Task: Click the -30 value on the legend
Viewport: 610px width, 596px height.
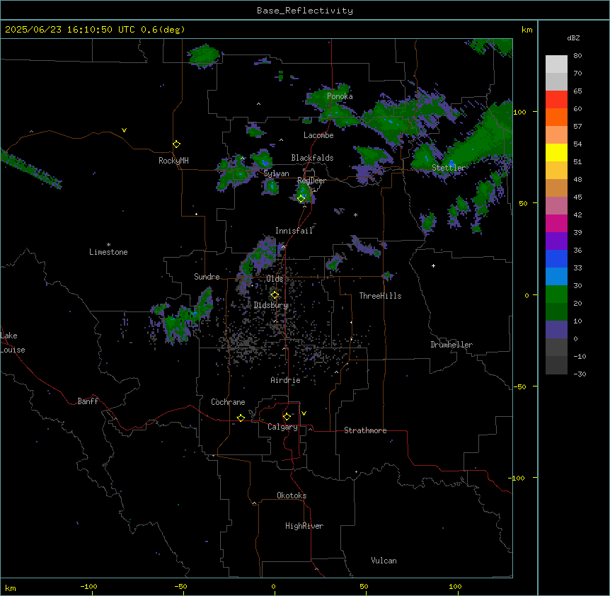Action: 580,374
